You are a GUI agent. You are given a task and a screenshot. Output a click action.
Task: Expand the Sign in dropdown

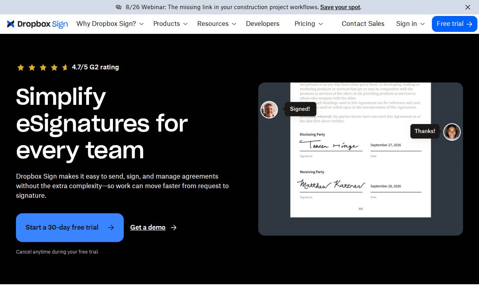click(410, 24)
